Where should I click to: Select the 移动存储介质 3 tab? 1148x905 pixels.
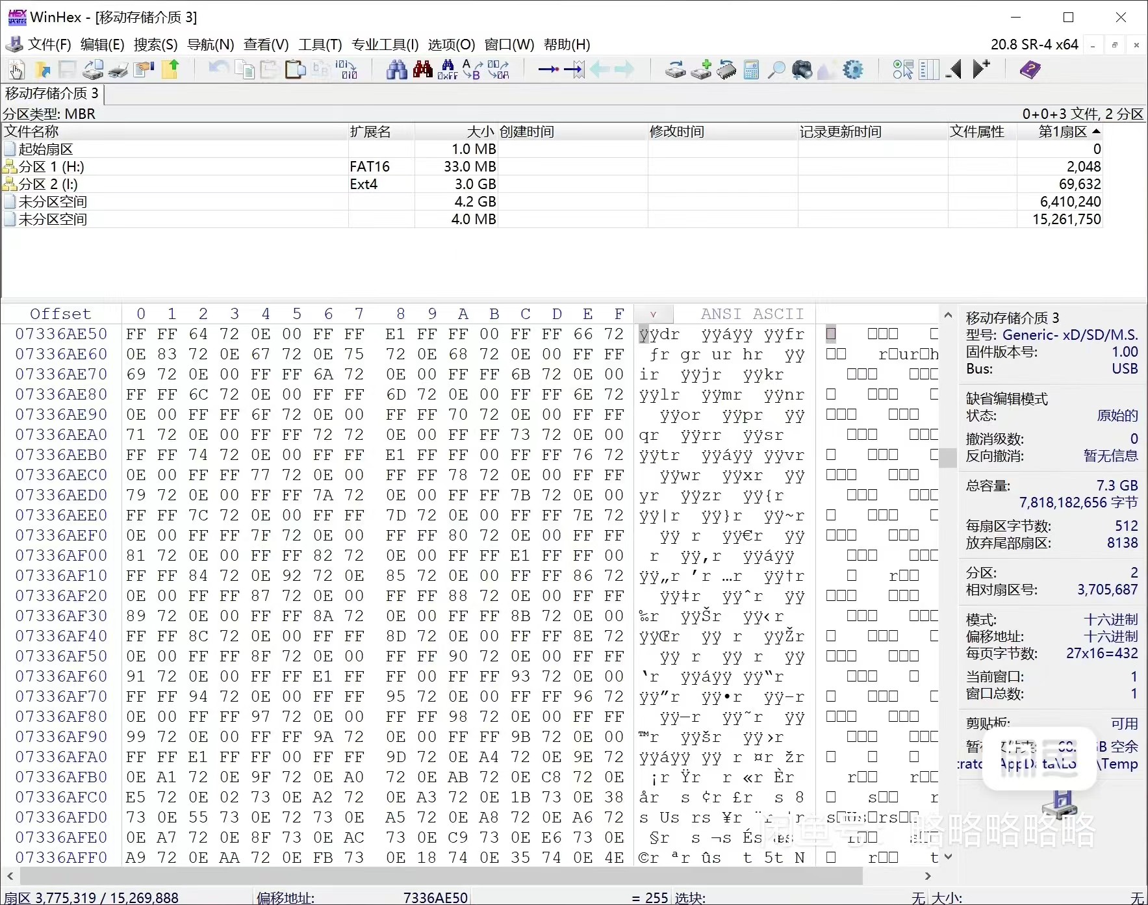(52, 94)
